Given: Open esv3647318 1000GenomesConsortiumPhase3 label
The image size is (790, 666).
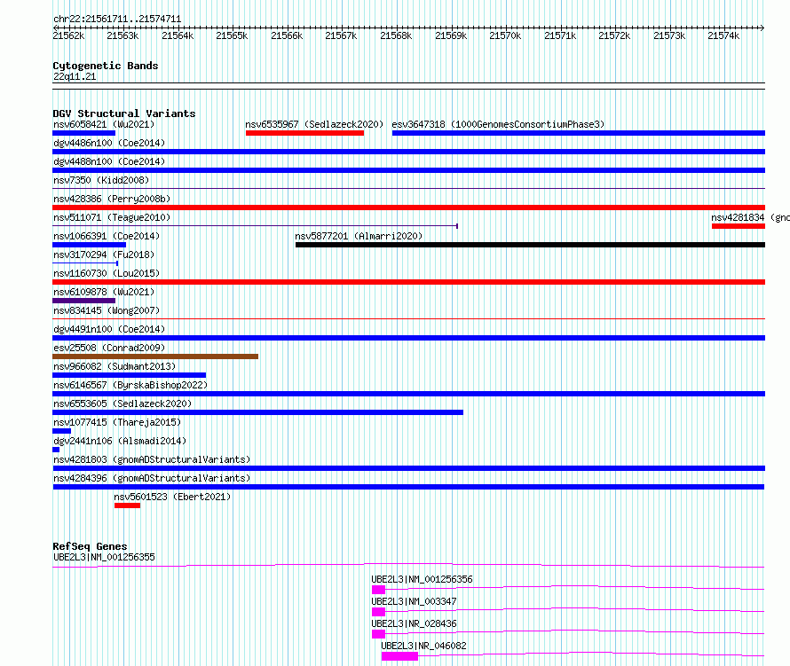Looking at the screenshot, I should 498,124.
